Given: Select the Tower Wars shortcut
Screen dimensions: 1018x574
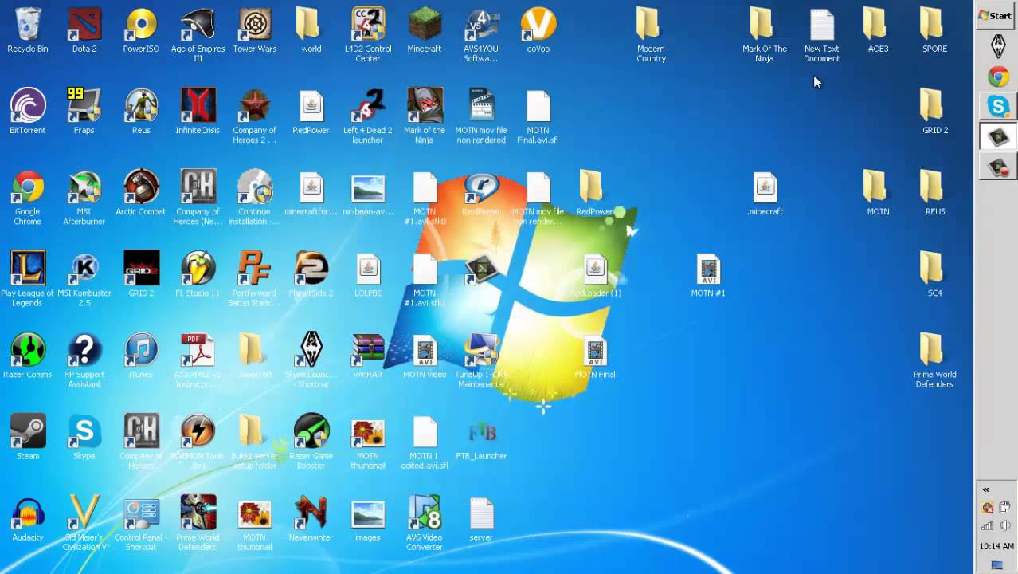Looking at the screenshot, I should tap(255, 25).
